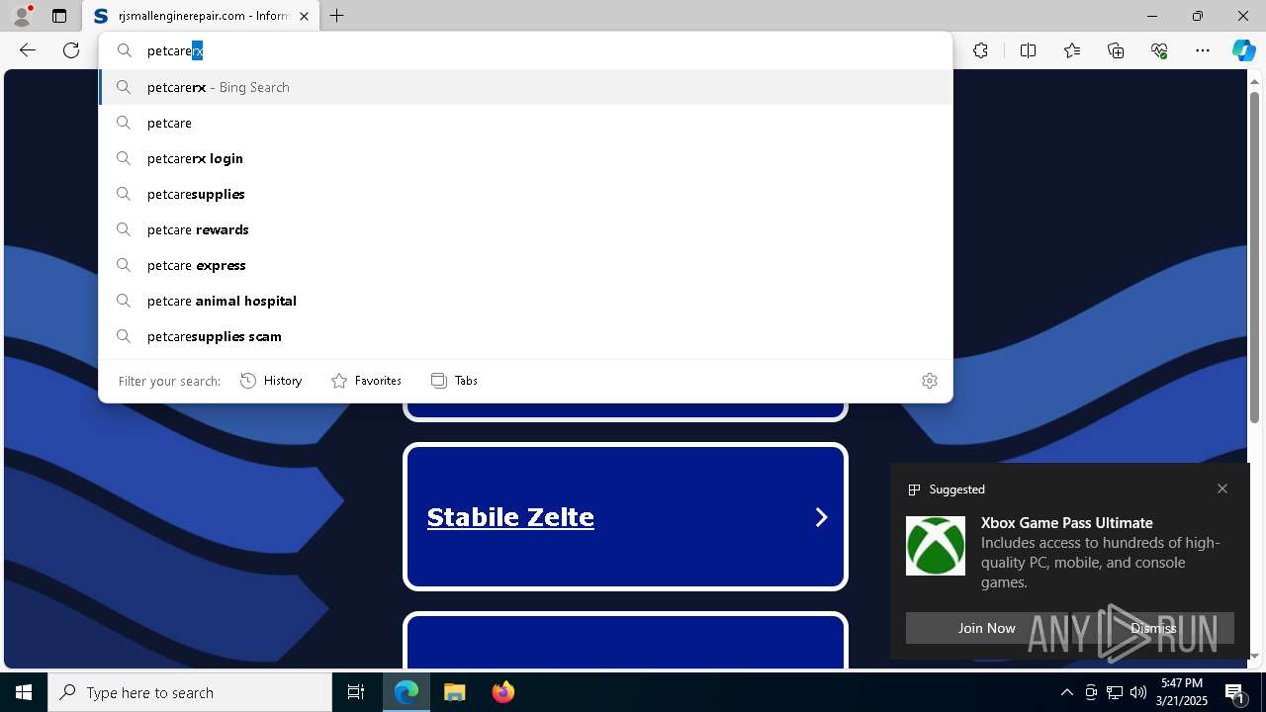The image size is (1266, 712).
Task: Open network status tray icon
Action: [x=1115, y=692]
